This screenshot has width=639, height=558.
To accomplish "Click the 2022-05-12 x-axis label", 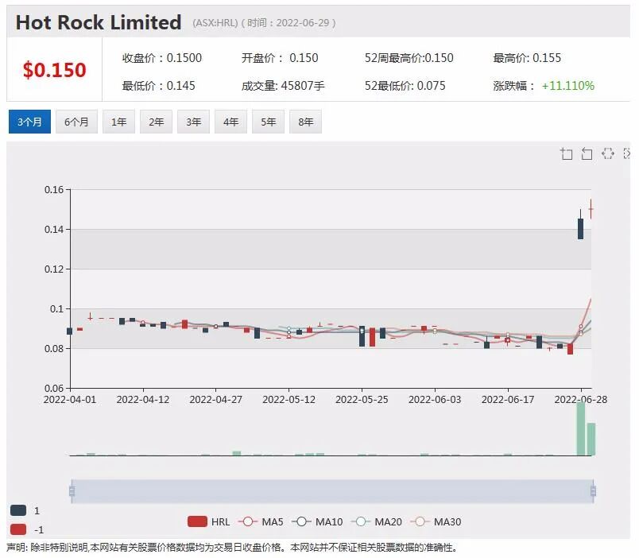I will [289, 400].
